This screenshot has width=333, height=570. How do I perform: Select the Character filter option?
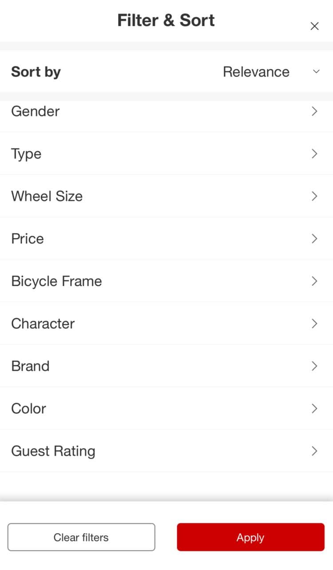pyautogui.click(x=43, y=323)
